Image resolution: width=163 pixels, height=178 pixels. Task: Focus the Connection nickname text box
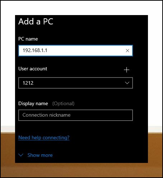[76, 115]
